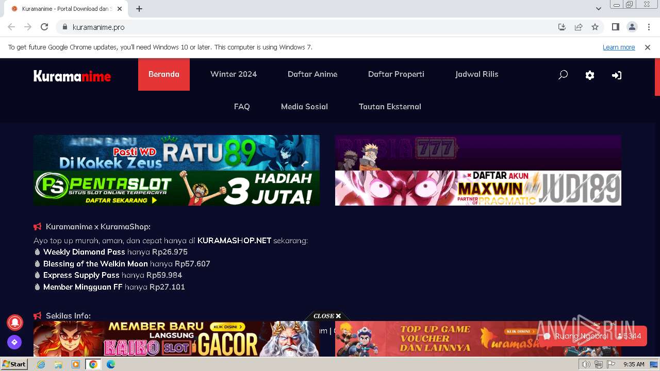Screen dimensions: 660x371
Task: Click install/download page icon in address bar
Action: 562,27
